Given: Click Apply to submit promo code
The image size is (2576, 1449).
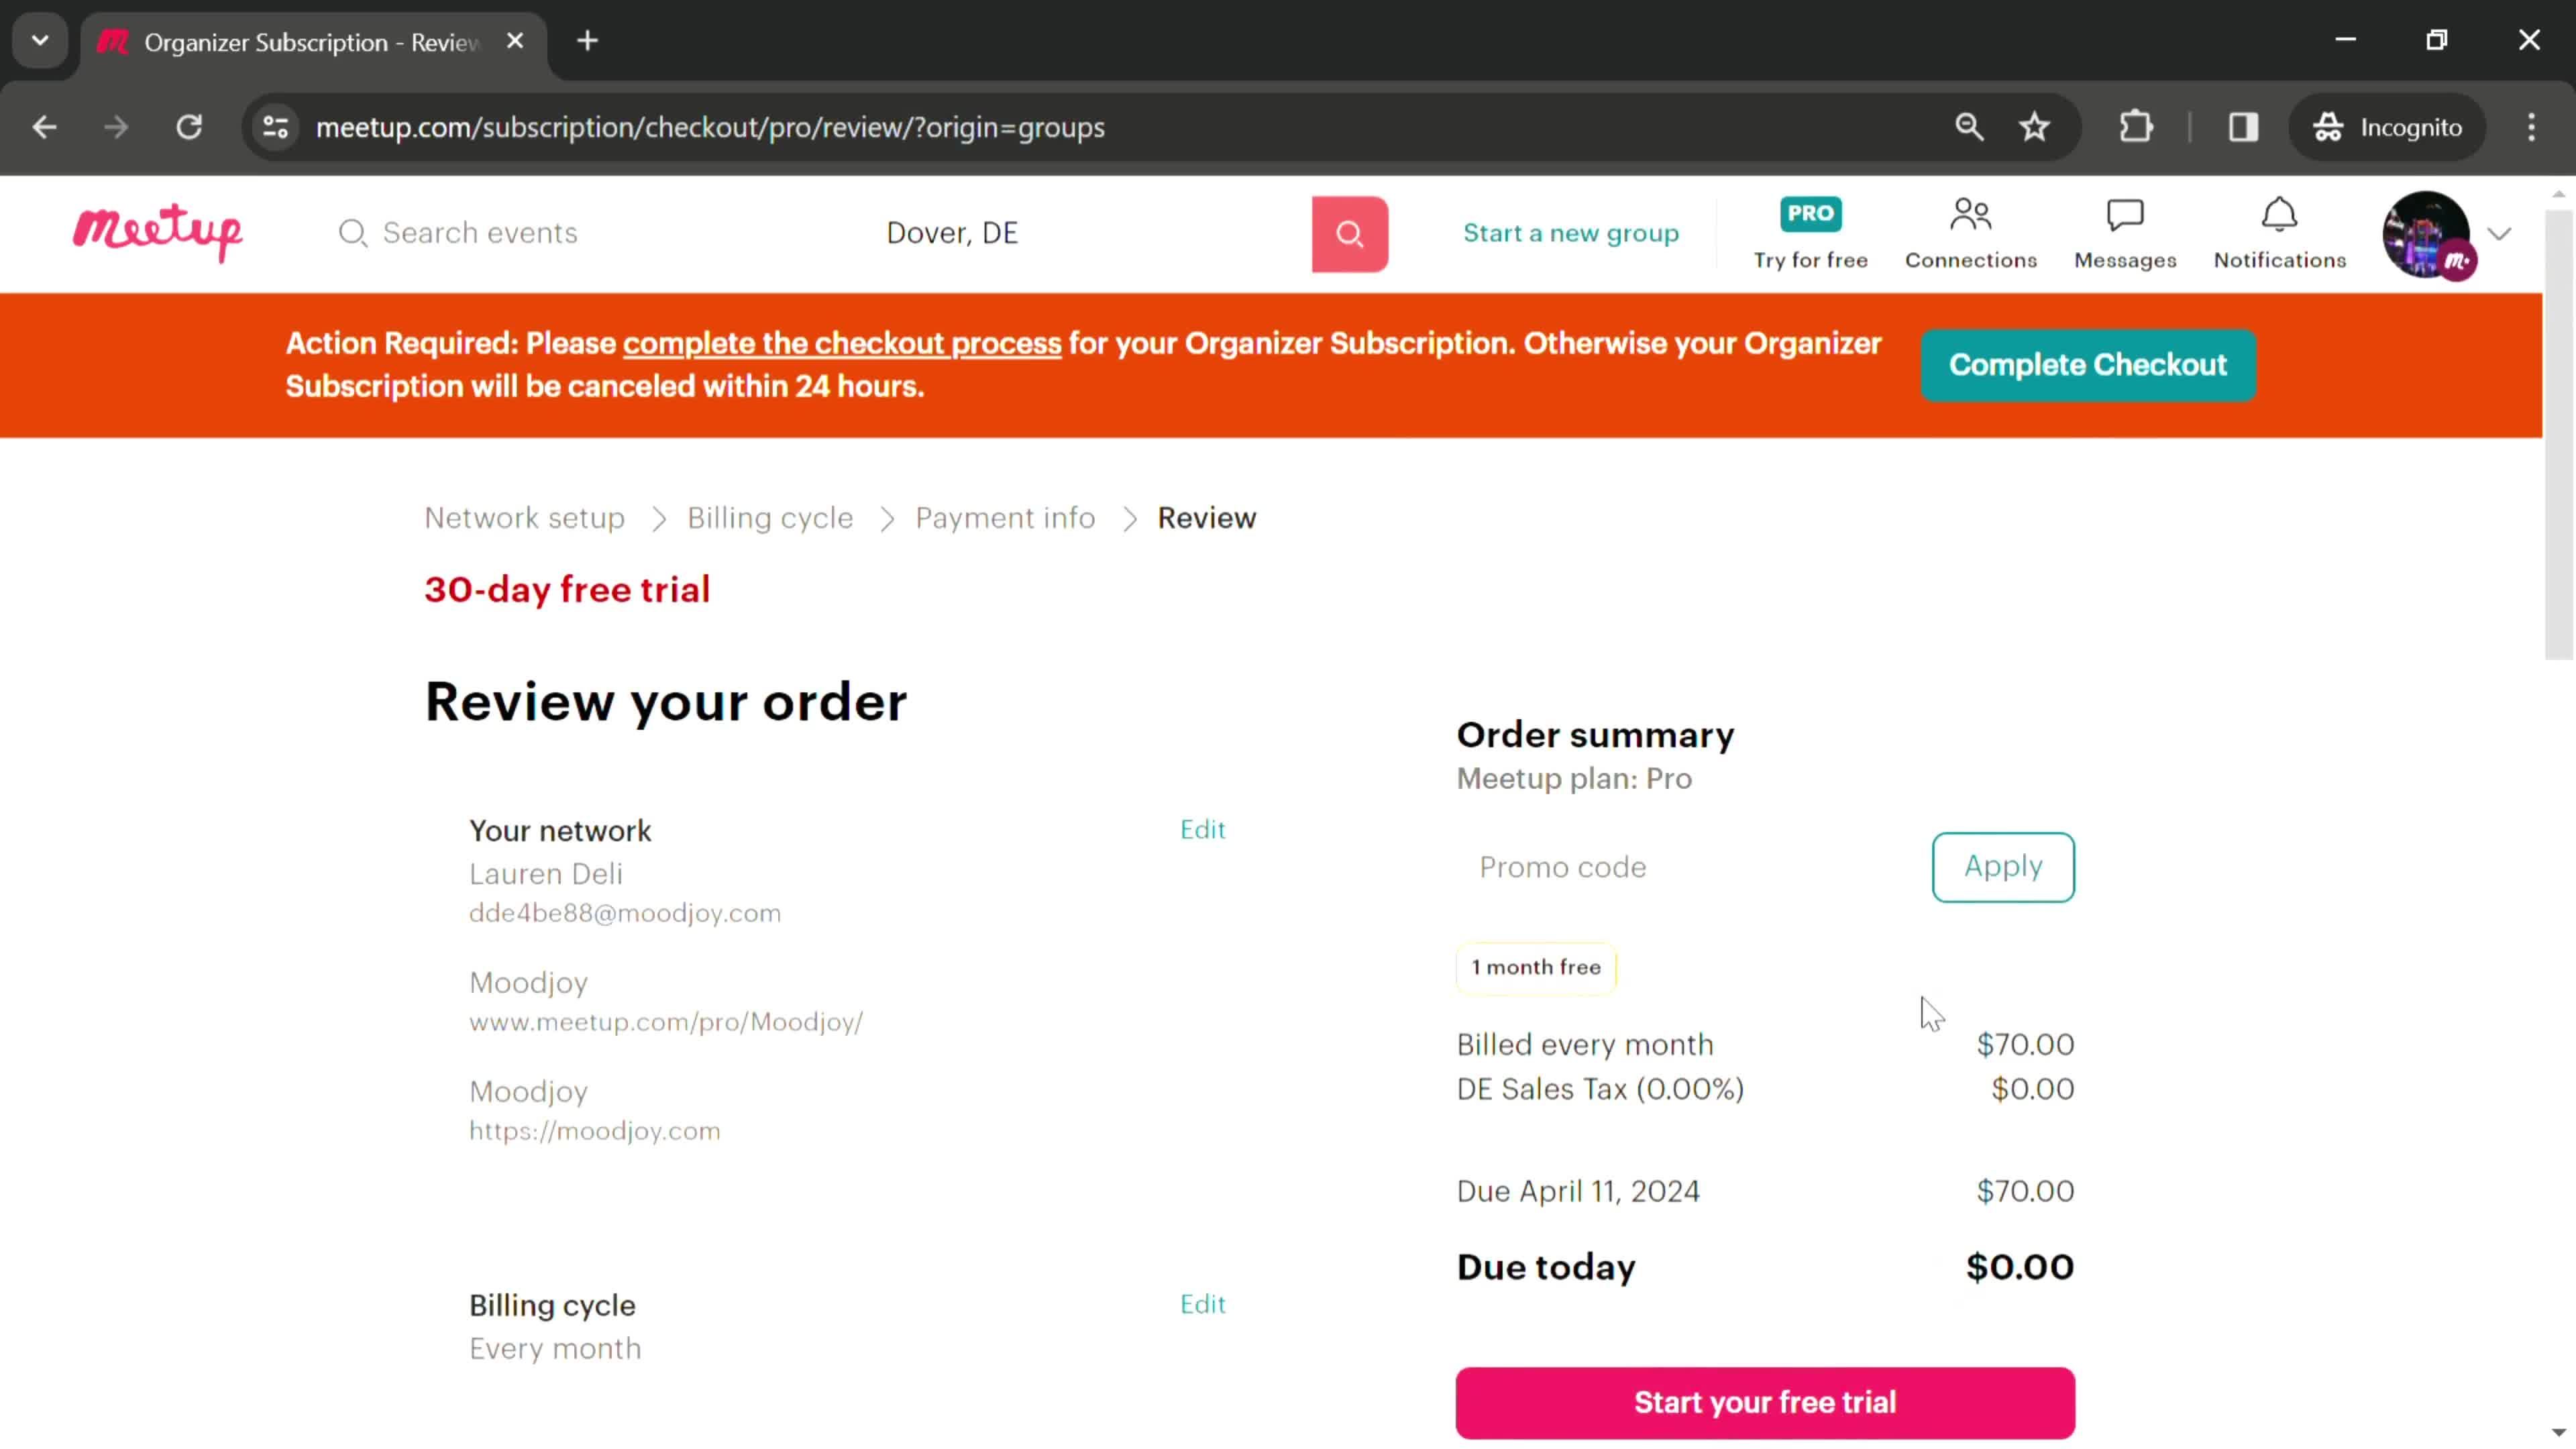Looking at the screenshot, I should (2002, 867).
